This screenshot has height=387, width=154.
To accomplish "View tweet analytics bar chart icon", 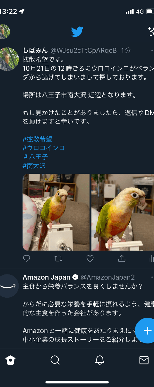I will click(x=151, y=258).
